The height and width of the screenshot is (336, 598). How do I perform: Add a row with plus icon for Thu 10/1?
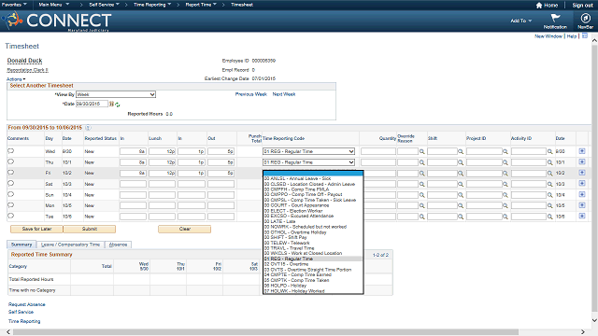tap(582, 161)
